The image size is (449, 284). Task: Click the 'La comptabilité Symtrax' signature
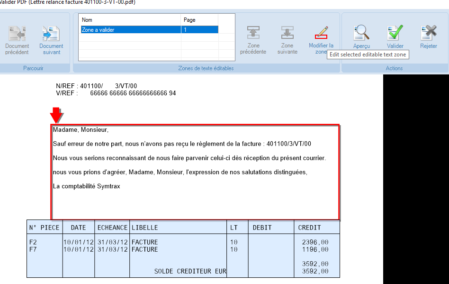click(x=87, y=186)
